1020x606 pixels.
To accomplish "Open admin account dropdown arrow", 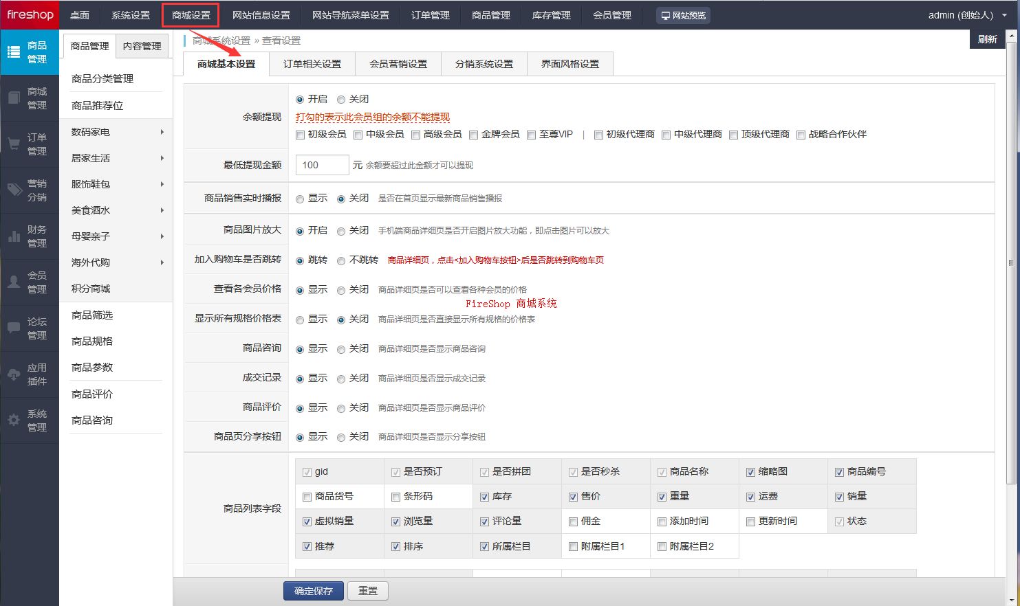I will [1004, 15].
